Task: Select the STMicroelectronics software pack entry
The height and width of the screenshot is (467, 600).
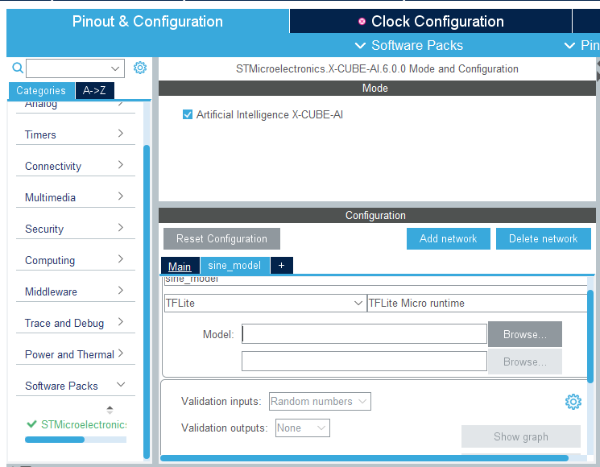Action: 84,424
